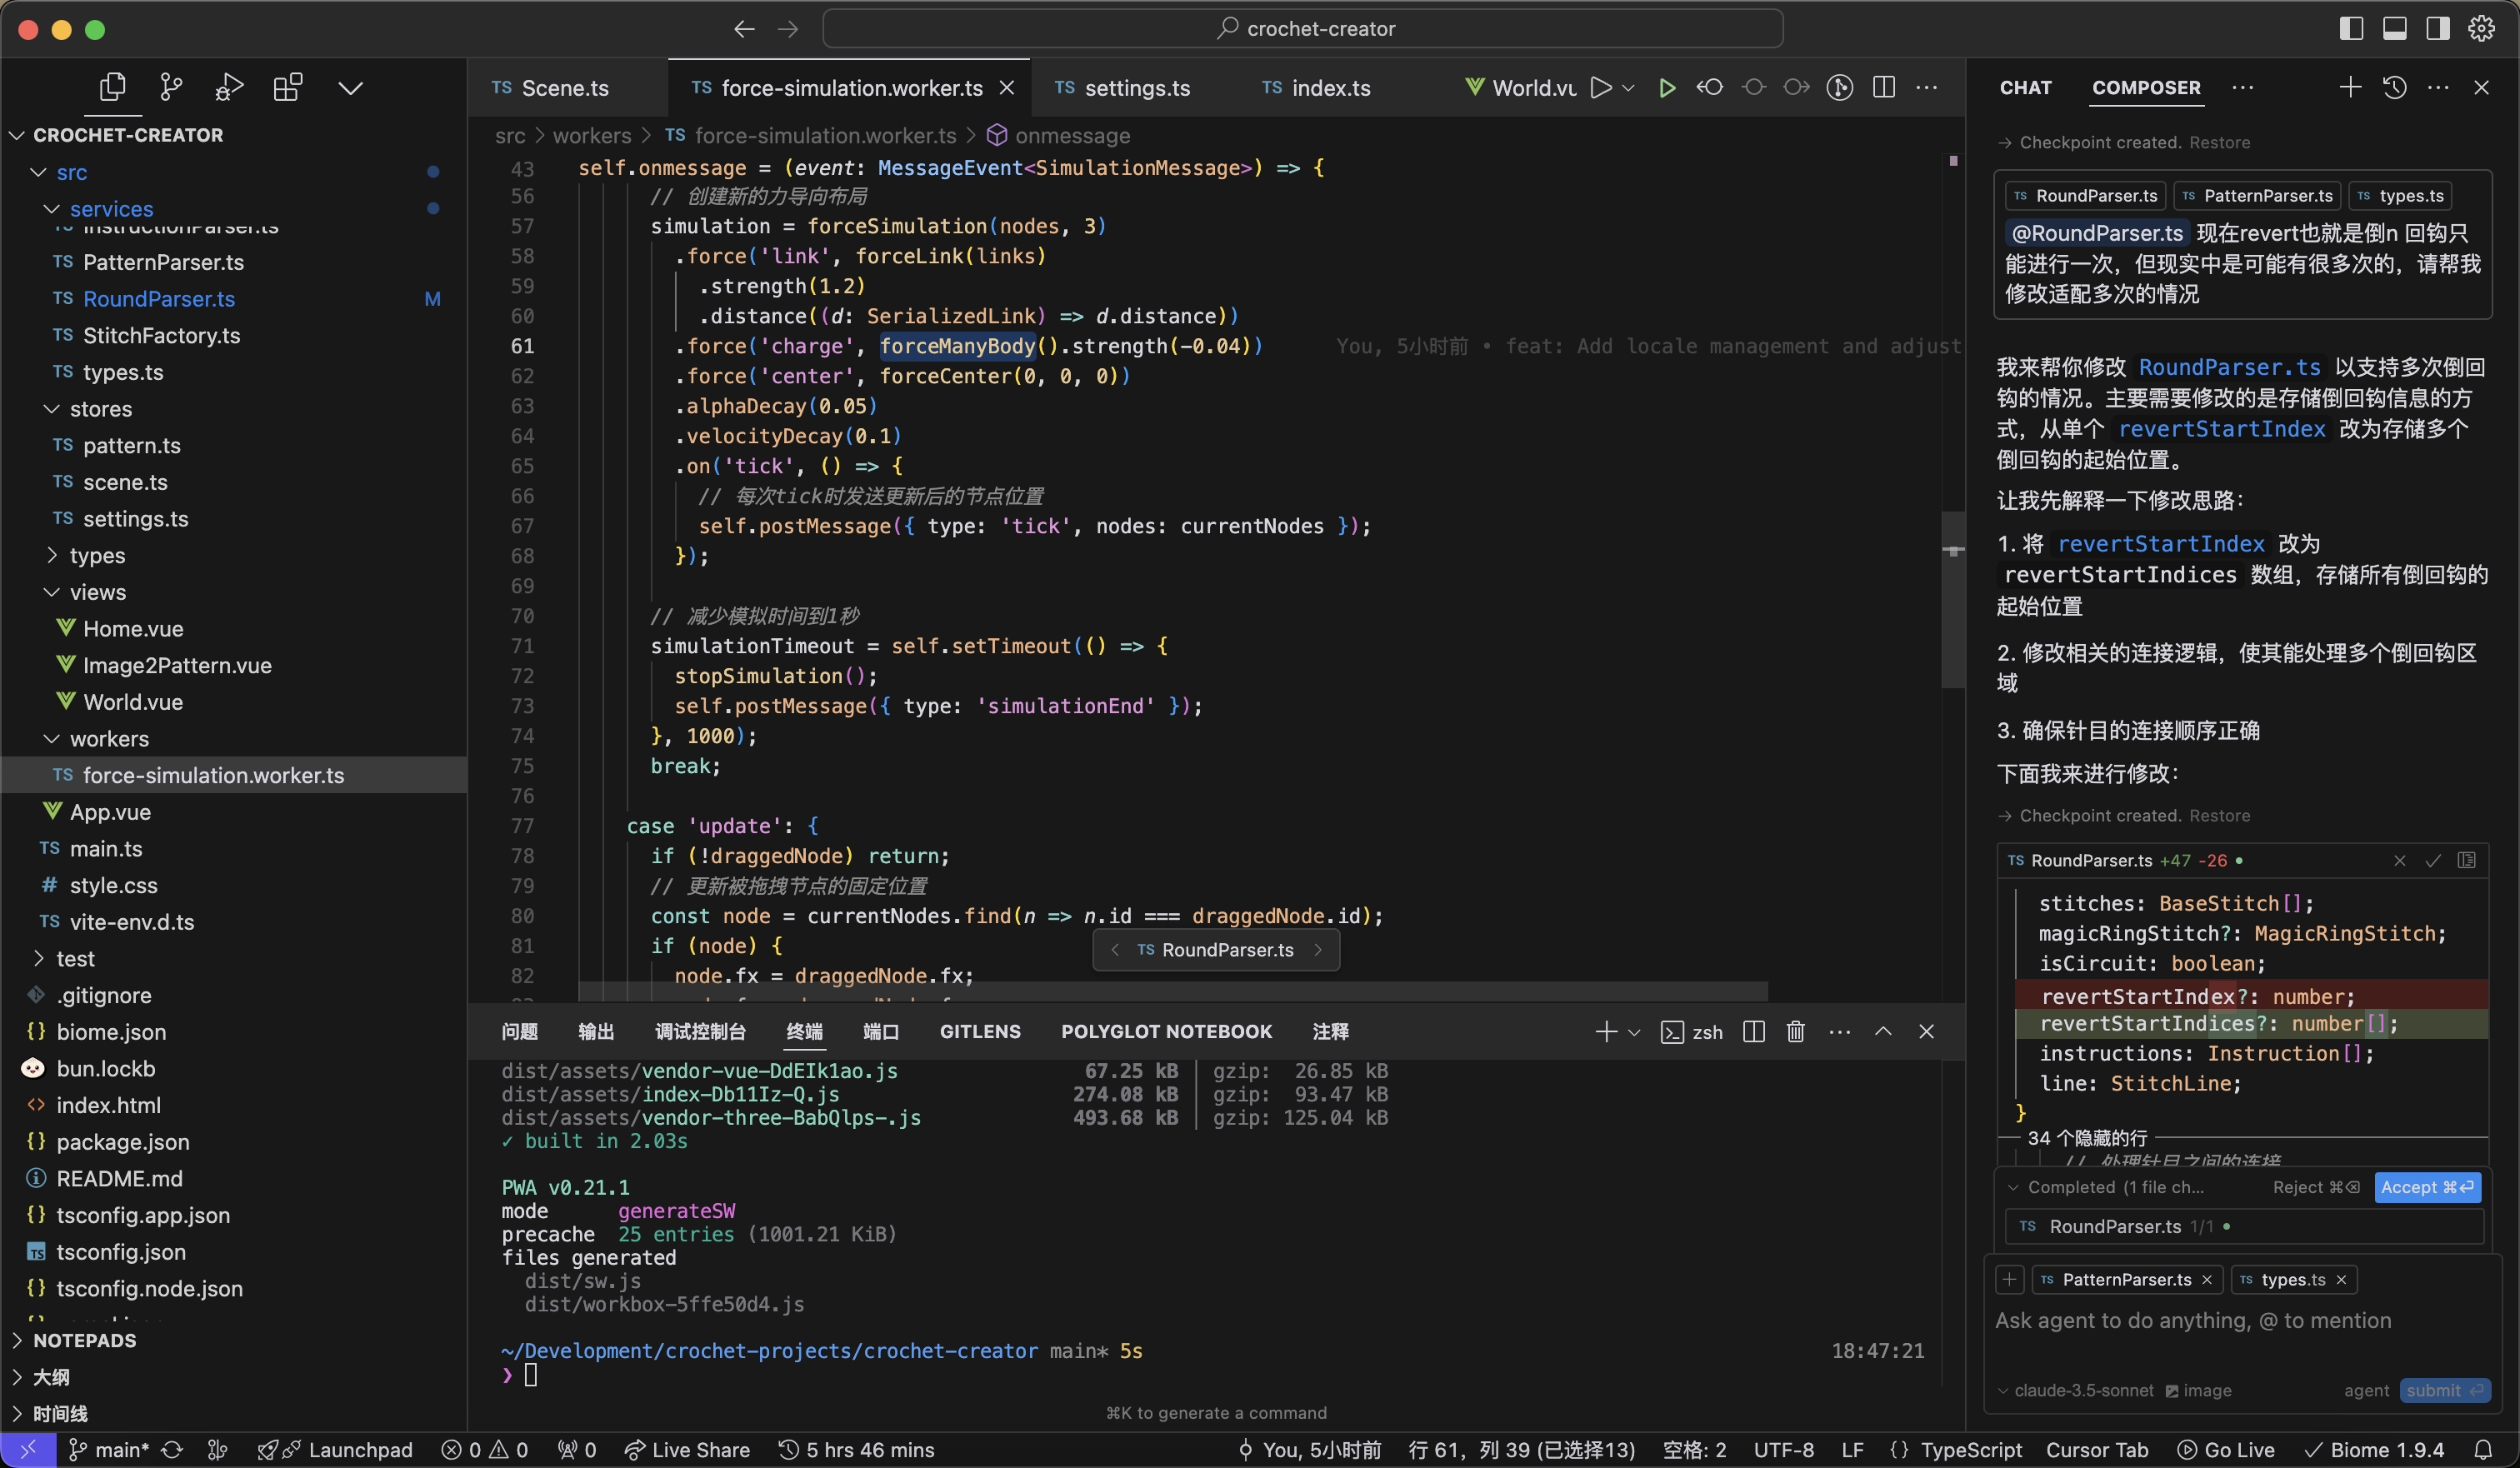Click the green Run play button
Screen dimensions: 2520x1468
(x=1666, y=88)
